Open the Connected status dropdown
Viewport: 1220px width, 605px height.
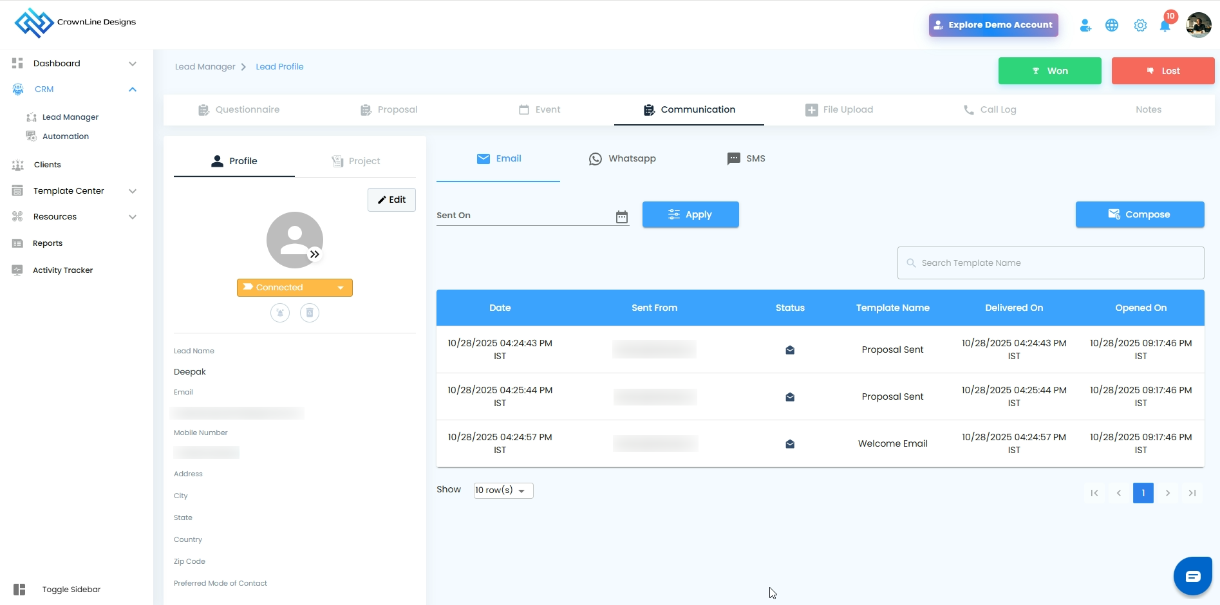click(x=295, y=288)
